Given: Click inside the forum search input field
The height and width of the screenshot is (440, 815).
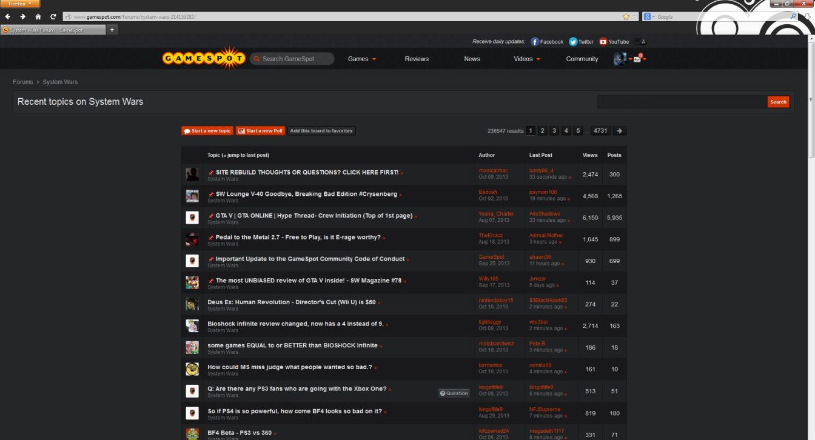Looking at the screenshot, I should [679, 101].
